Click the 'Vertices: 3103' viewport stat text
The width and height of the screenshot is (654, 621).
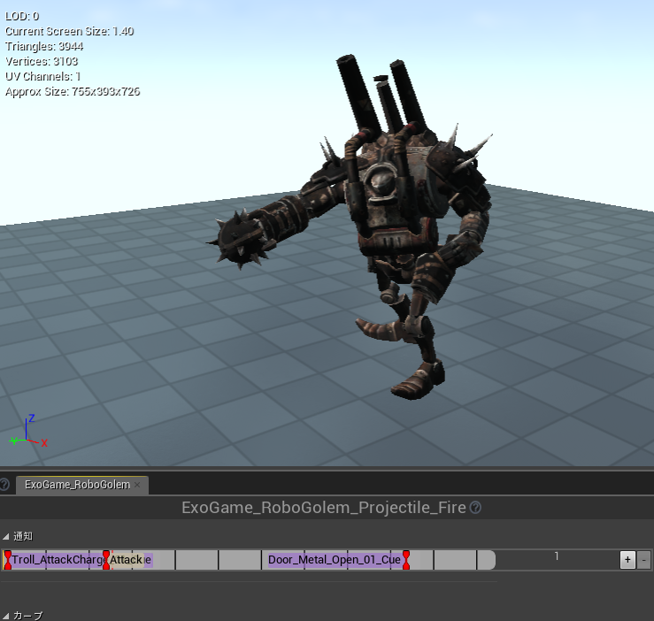coord(42,61)
